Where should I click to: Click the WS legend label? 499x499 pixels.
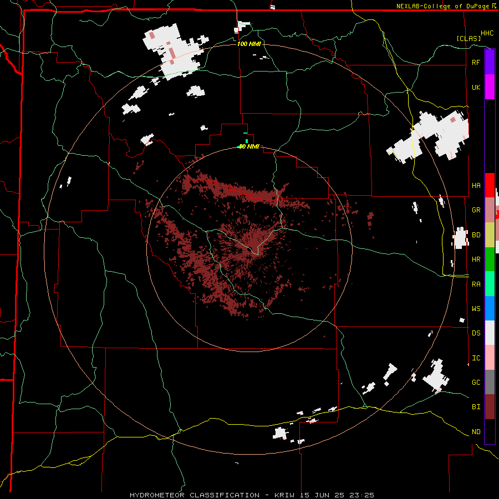point(476,309)
